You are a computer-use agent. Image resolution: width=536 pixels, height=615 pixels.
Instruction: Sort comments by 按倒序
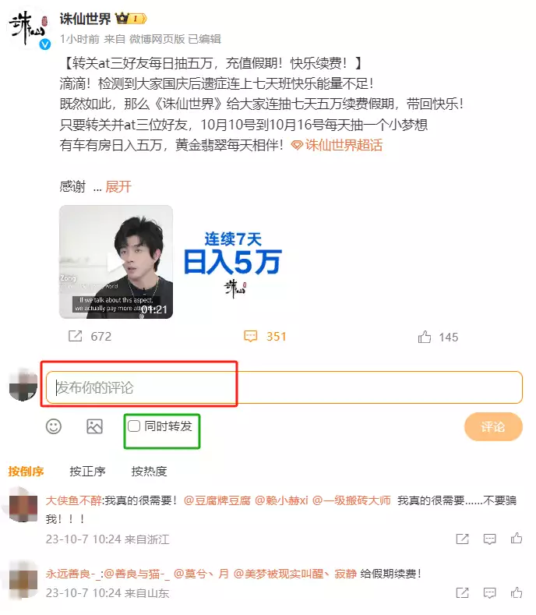pyautogui.click(x=26, y=471)
